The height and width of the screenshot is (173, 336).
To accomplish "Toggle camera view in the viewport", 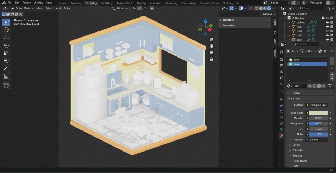I will pos(211,52).
